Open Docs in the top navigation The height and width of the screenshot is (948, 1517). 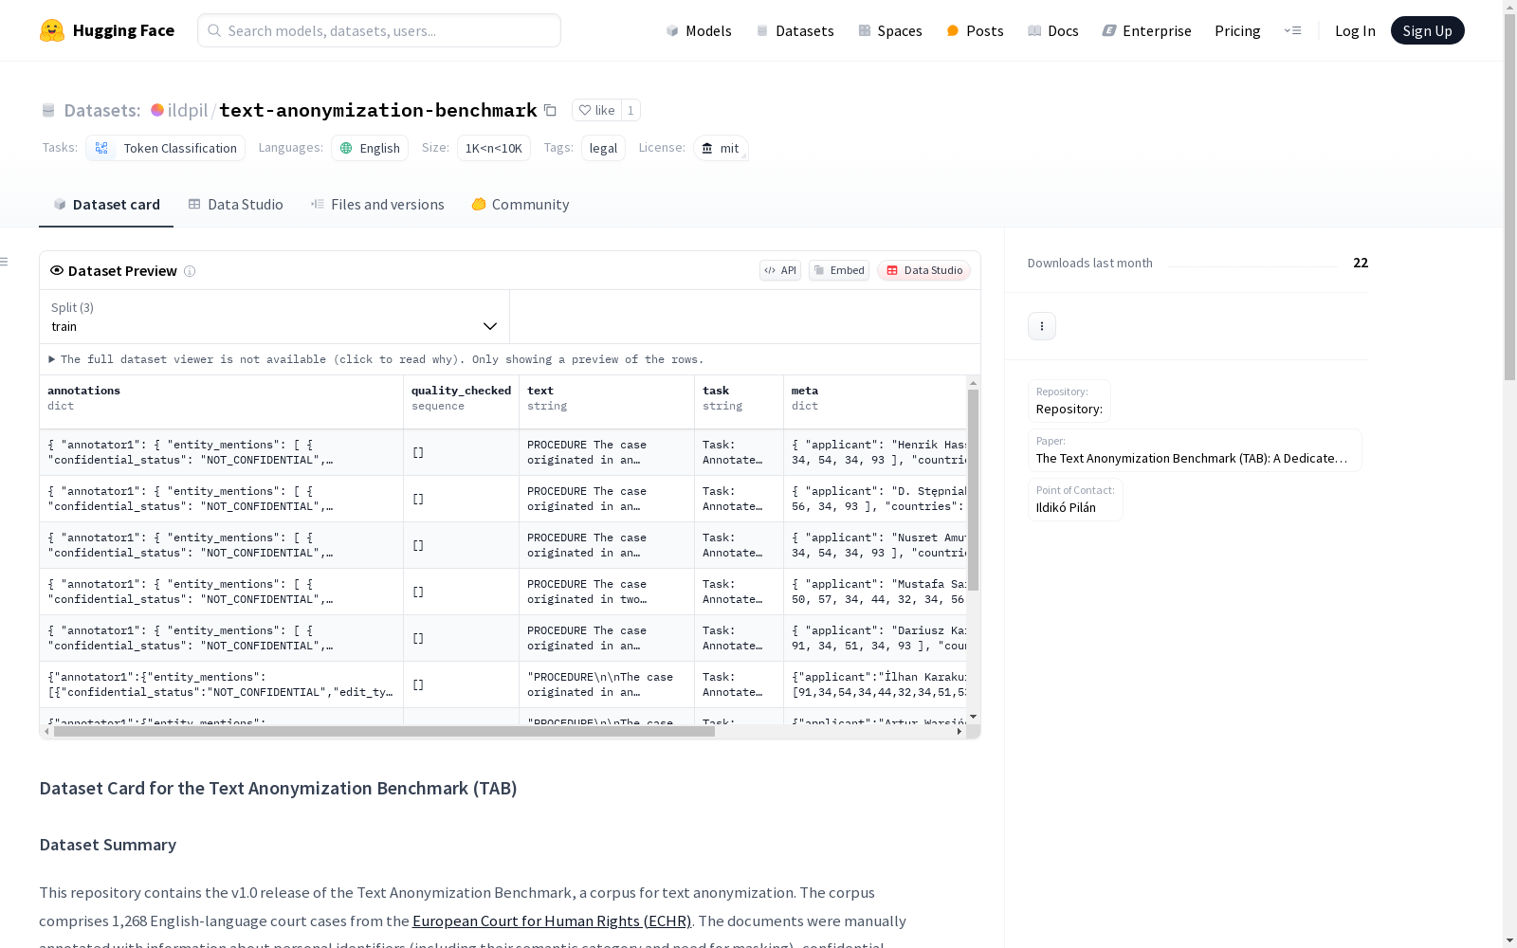tap(1052, 30)
